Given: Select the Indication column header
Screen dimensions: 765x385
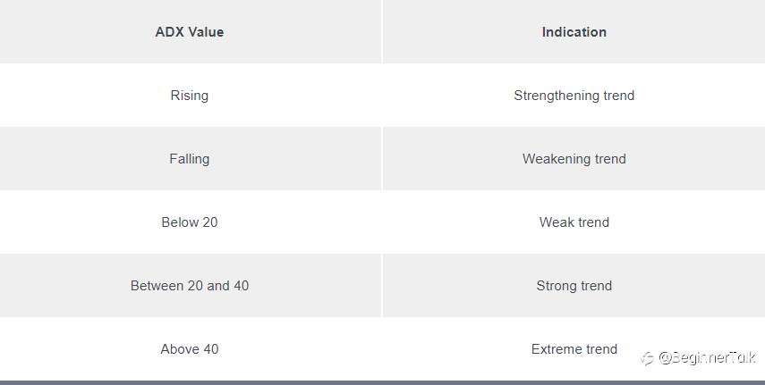Looking at the screenshot, I should (x=574, y=31).
